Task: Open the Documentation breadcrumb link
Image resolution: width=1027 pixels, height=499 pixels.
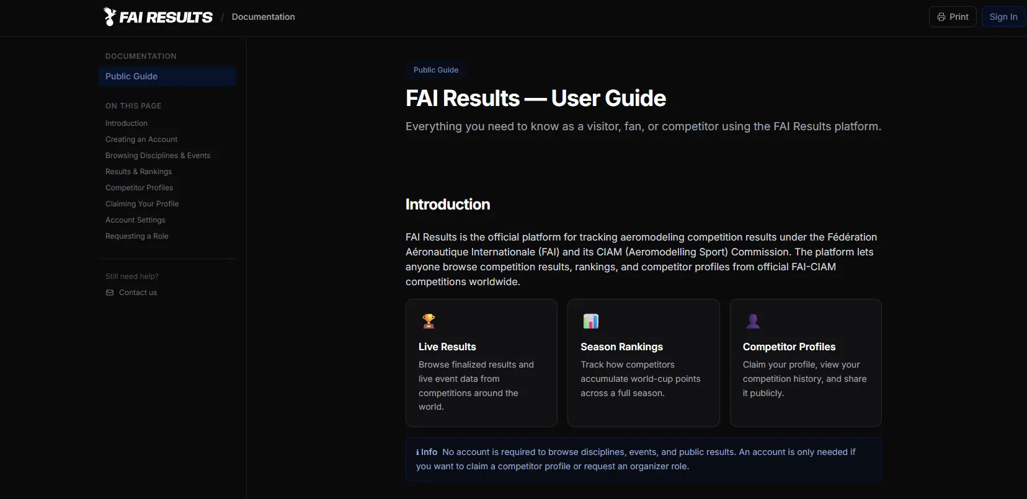Action: (x=263, y=17)
